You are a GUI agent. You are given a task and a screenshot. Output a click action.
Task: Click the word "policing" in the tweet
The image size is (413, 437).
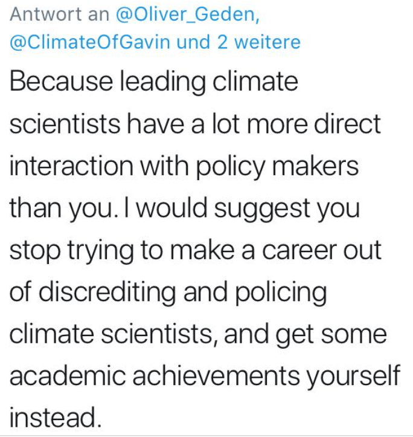281,293
